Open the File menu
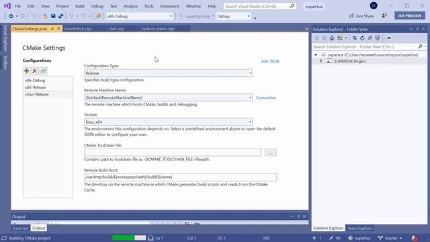430x242 pixels. pyautogui.click(x=17, y=6)
